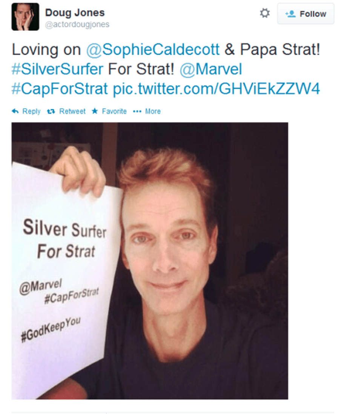This screenshot has height=414, width=347.
Task: Click the Doug Jones display name
Action: pos(75,12)
